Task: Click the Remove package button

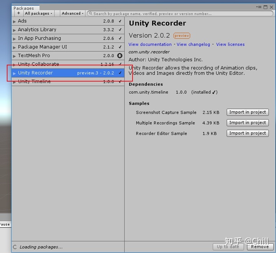Action: 260,246
